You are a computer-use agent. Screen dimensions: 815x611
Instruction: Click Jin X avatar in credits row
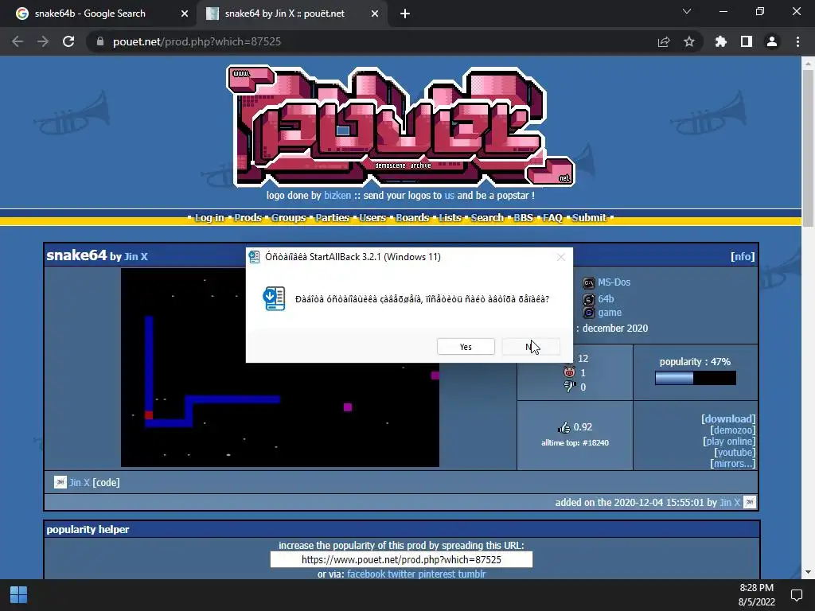(60, 482)
